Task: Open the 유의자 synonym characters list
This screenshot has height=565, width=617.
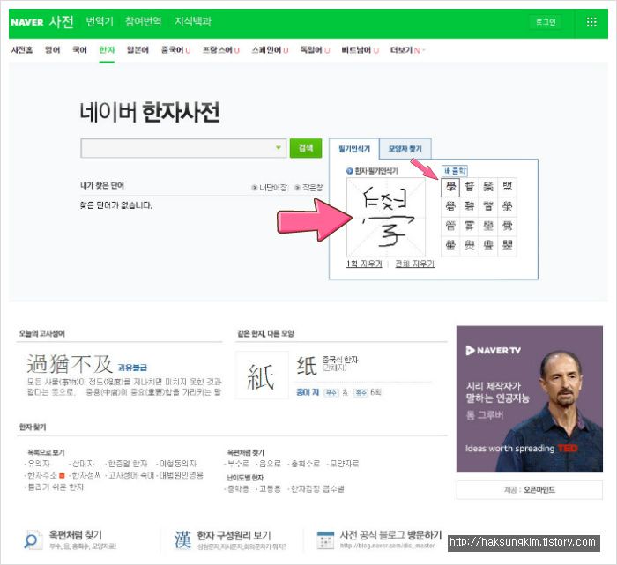Action: coord(38,464)
